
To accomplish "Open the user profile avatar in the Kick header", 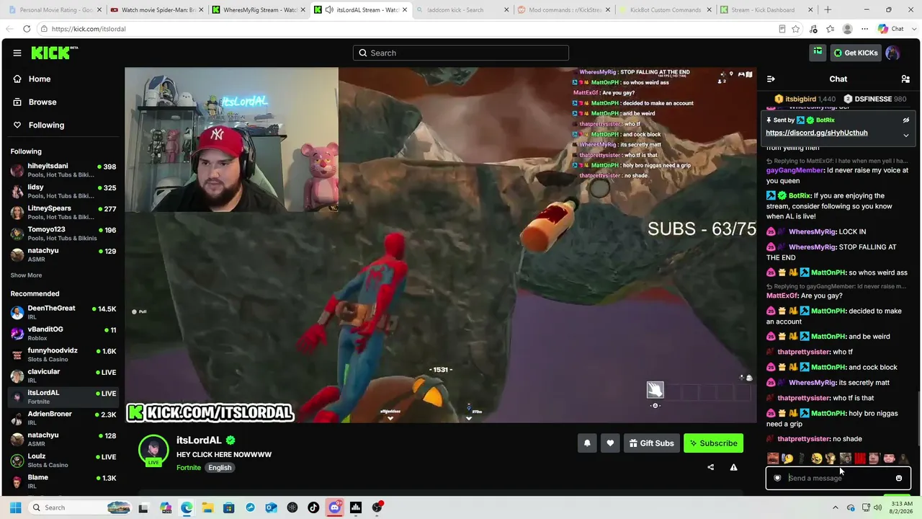I will pyautogui.click(x=892, y=53).
